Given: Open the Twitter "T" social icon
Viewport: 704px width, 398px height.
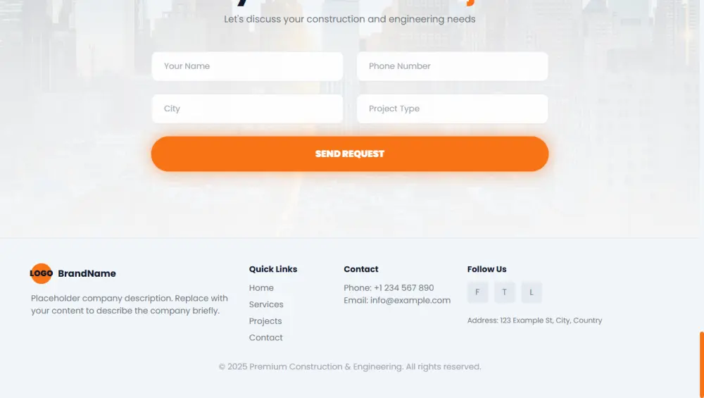Looking at the screenshot, I should point(504,292).
